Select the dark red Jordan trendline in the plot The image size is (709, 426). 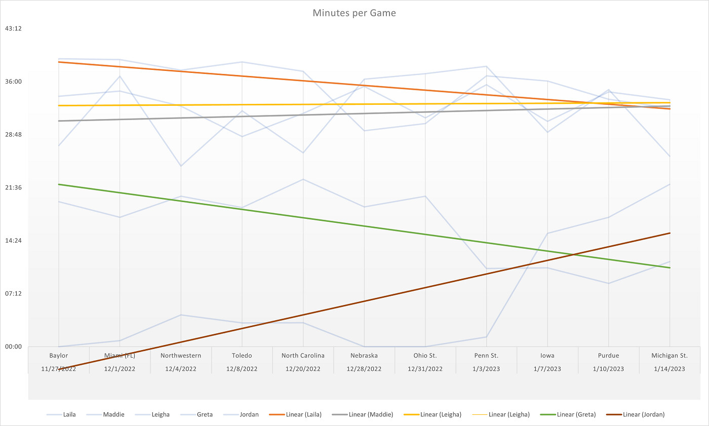[x=425, y=288]
